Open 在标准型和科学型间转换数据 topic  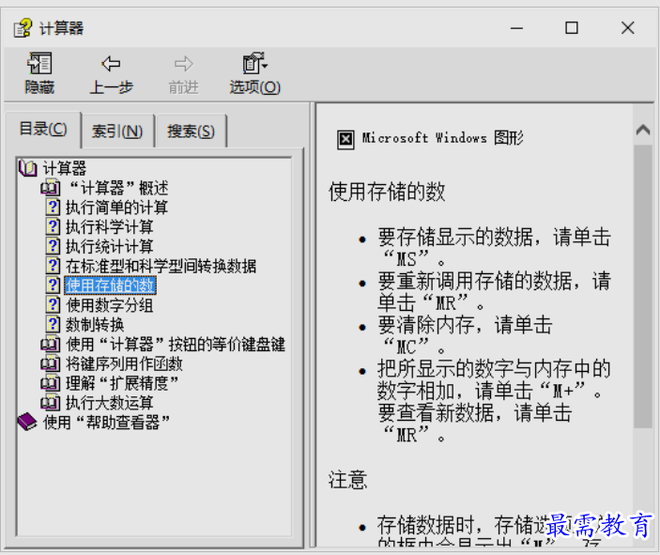pyautogui.click(x=161, y=266)
